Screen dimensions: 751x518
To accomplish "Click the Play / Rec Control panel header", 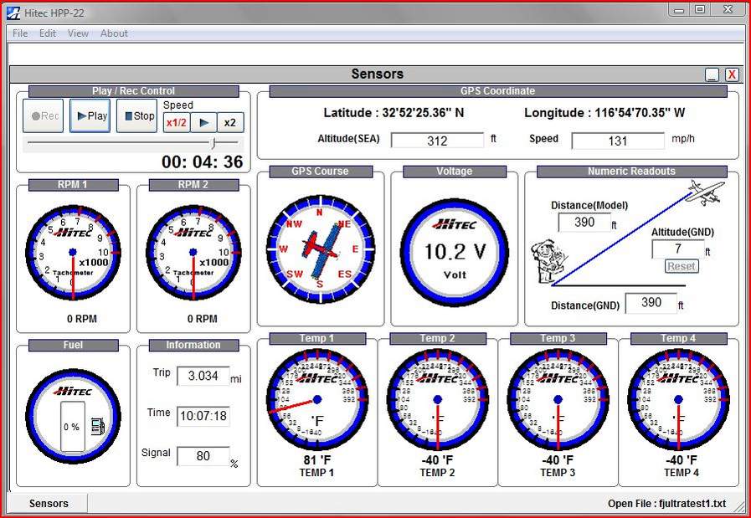I will 134,91.
